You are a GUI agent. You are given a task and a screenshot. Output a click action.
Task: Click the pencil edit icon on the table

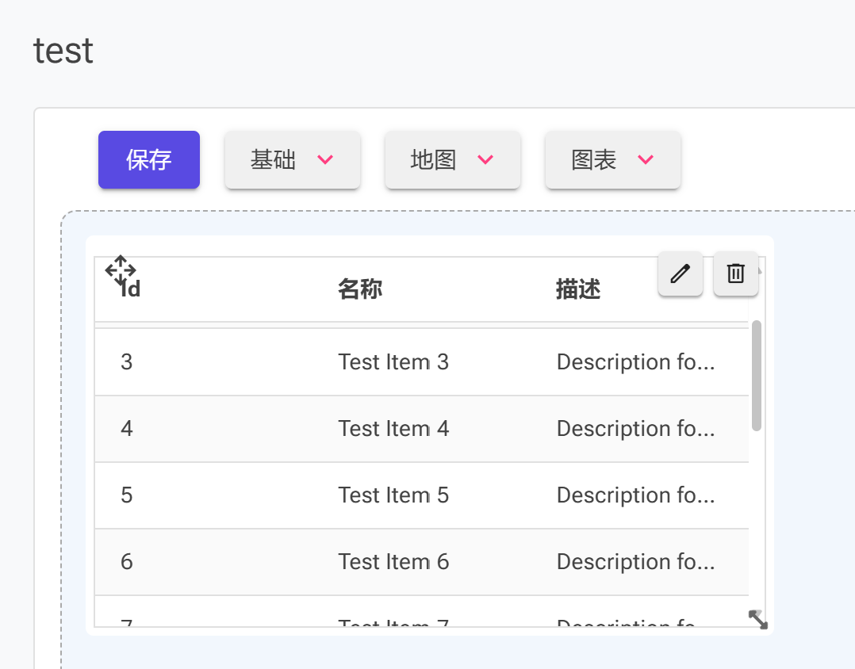click(680, 273)
